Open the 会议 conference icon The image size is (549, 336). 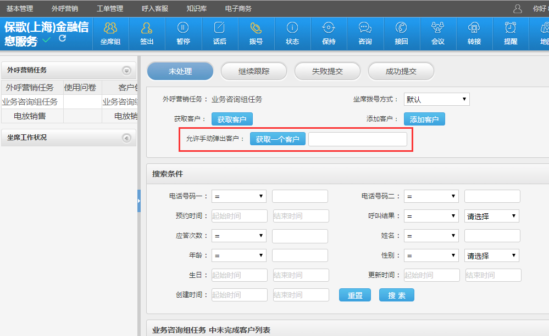[438, 29]
